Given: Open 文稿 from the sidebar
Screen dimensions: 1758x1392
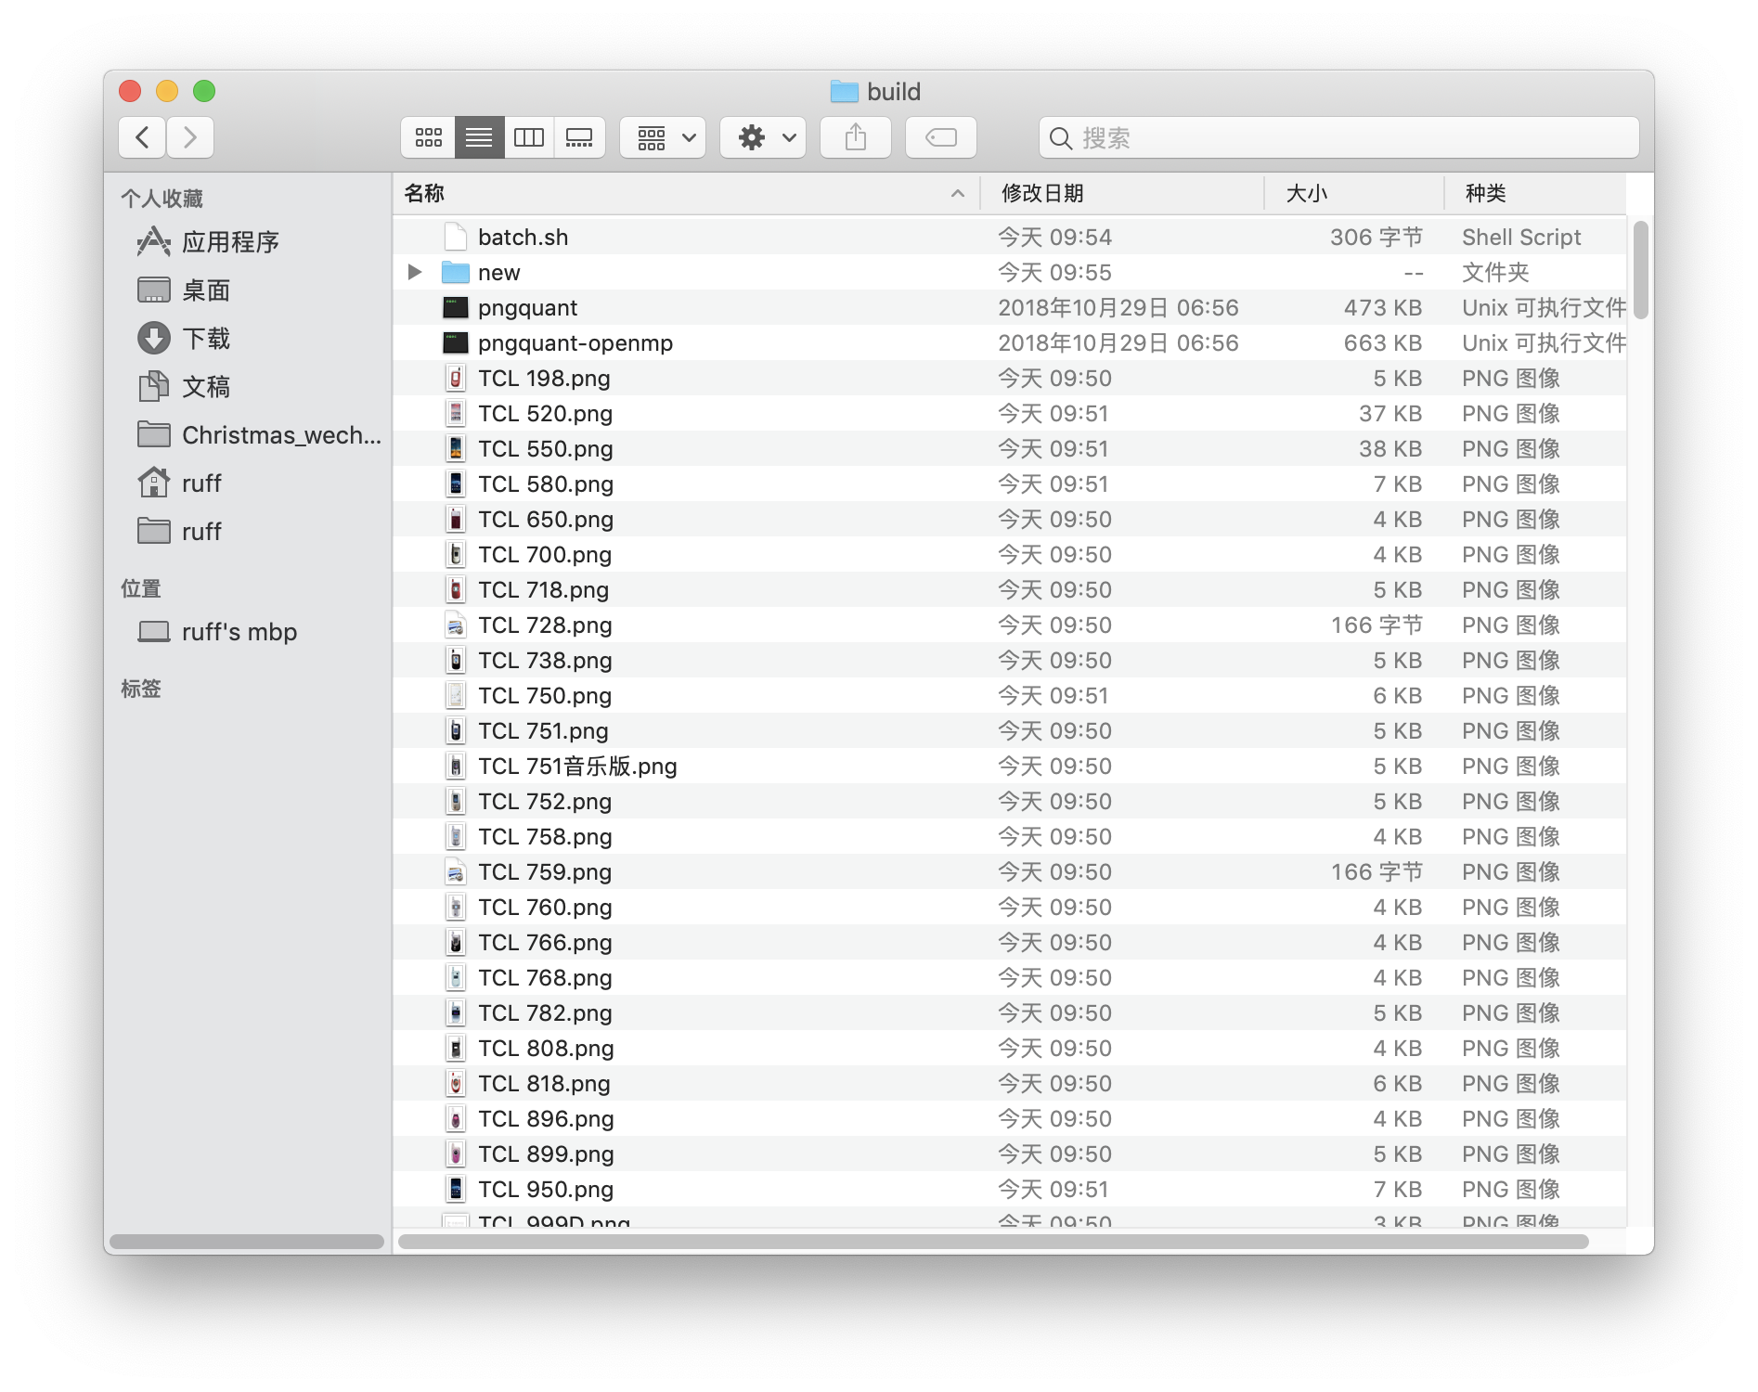Looking at the screenshot, I should click(206, 386).
